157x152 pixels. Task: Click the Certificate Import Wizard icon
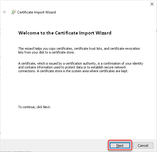click(x=13, y=12)
